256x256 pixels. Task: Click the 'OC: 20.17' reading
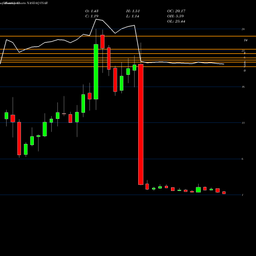click(x=176, y=11)
